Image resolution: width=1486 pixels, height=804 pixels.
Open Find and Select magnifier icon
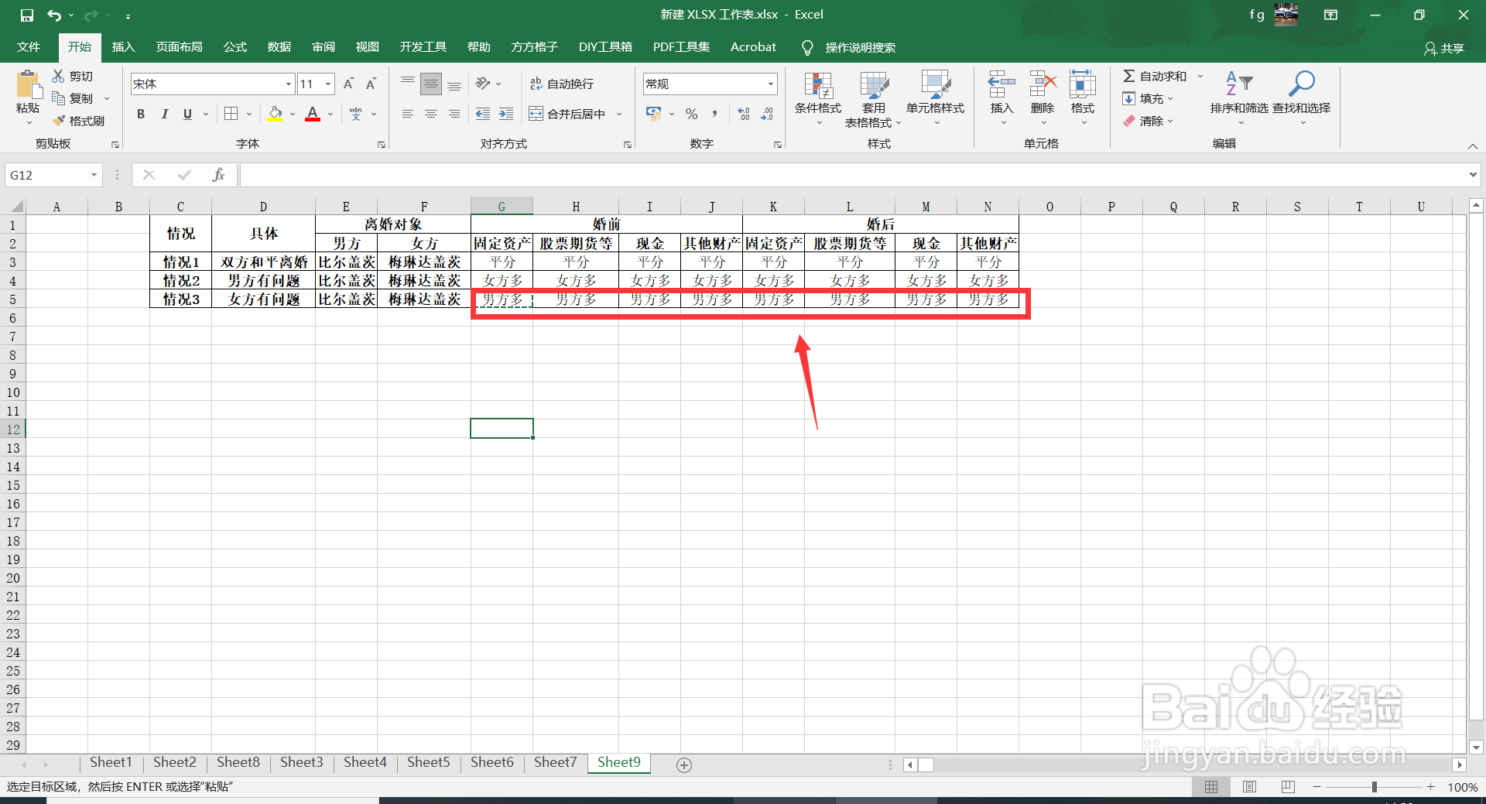[x=1301, y=84]
